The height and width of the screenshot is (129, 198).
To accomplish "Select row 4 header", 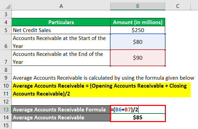I will coord(6,22).
